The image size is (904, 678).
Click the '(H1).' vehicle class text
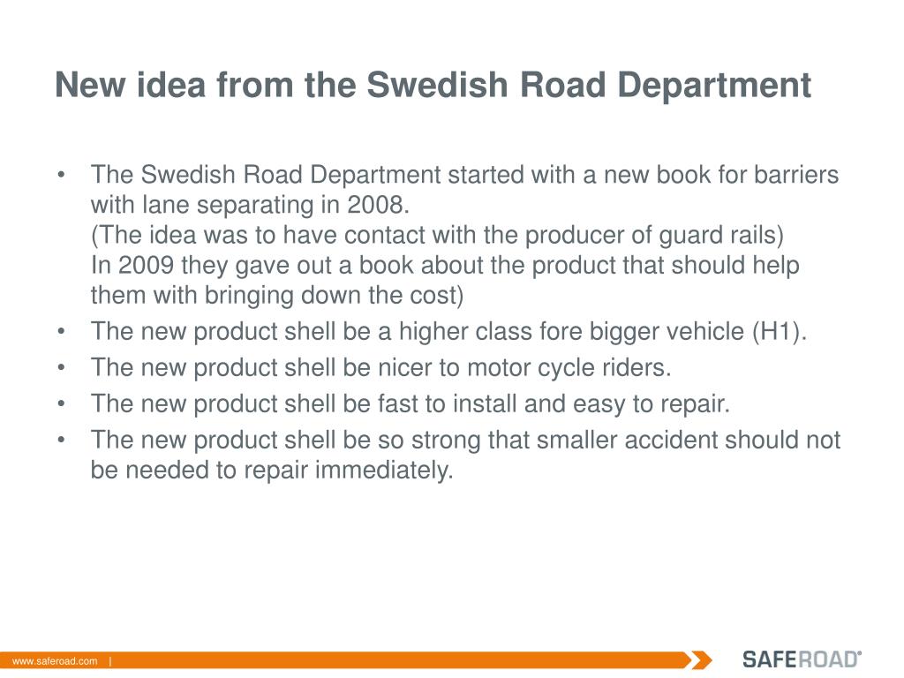pos(779,332)
